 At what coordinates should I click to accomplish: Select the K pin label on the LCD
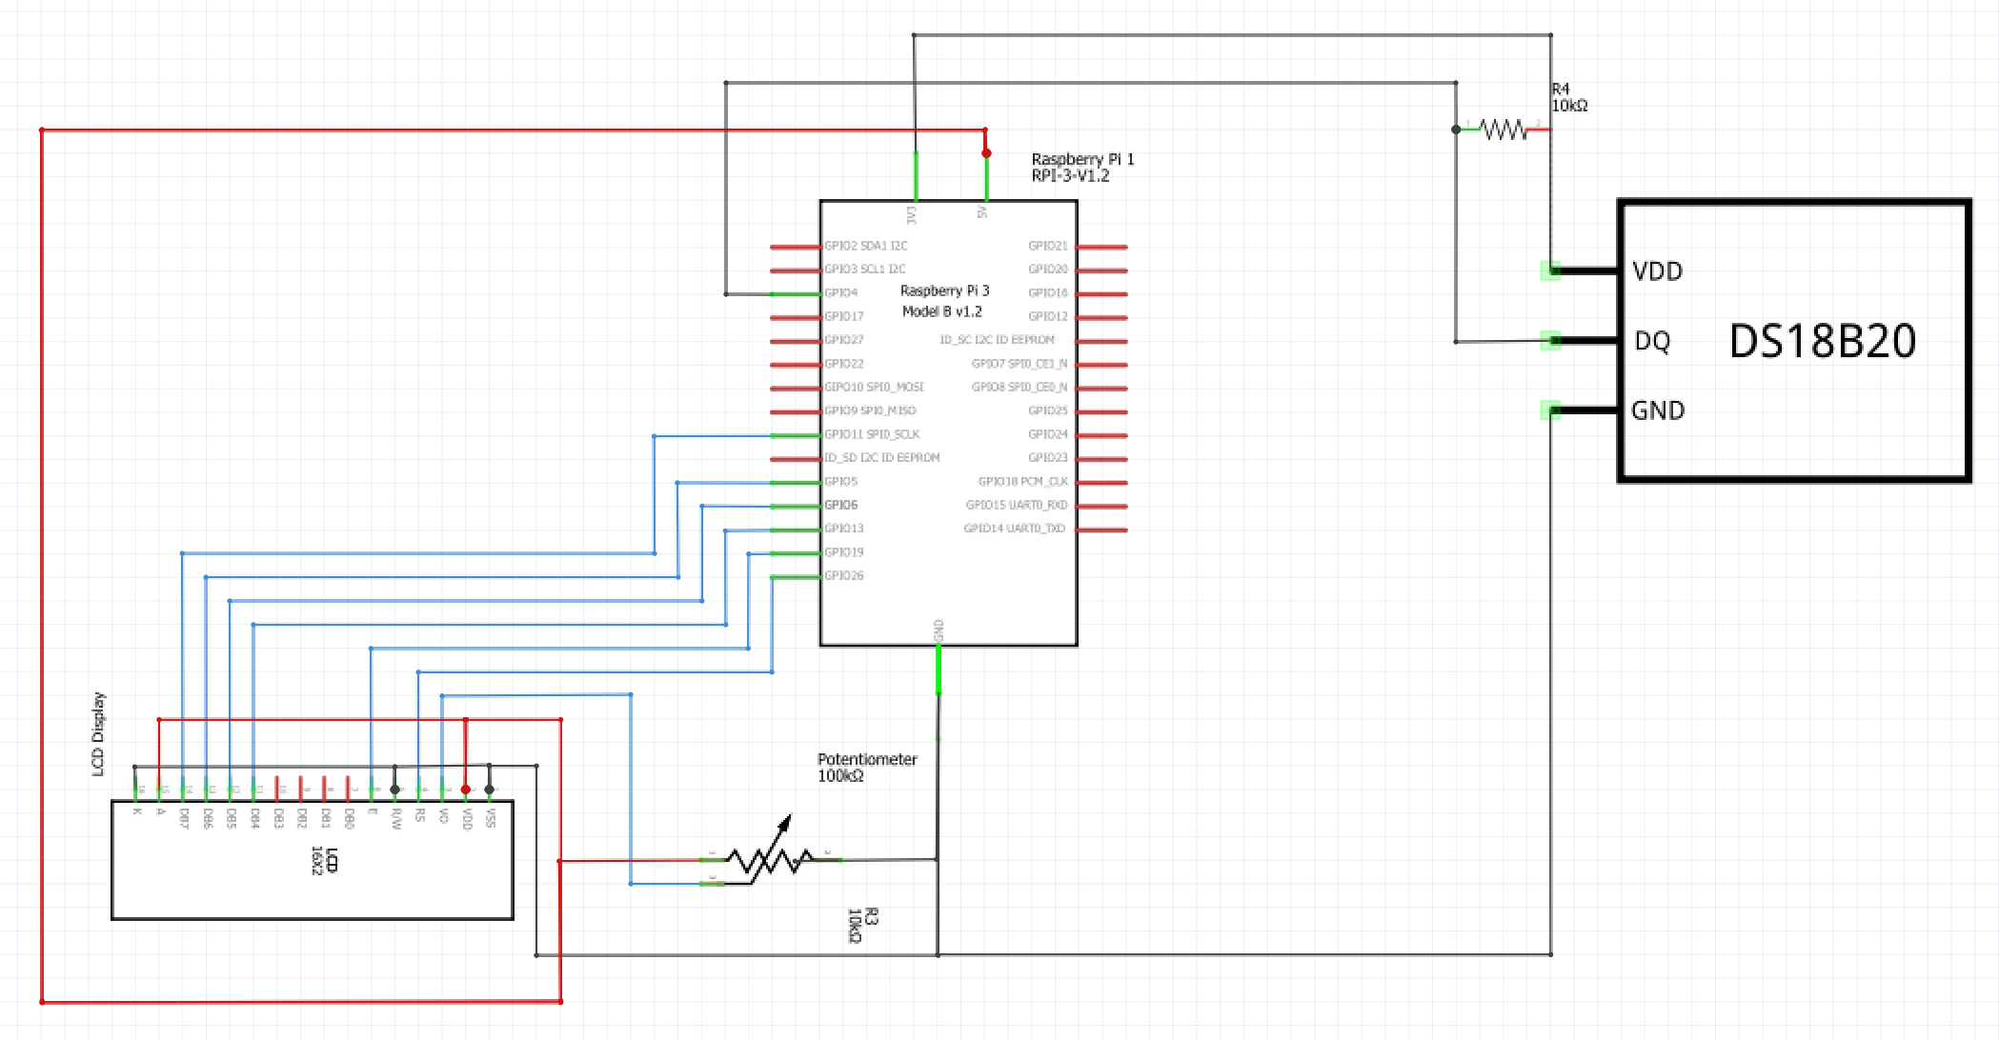click(137, 811)
